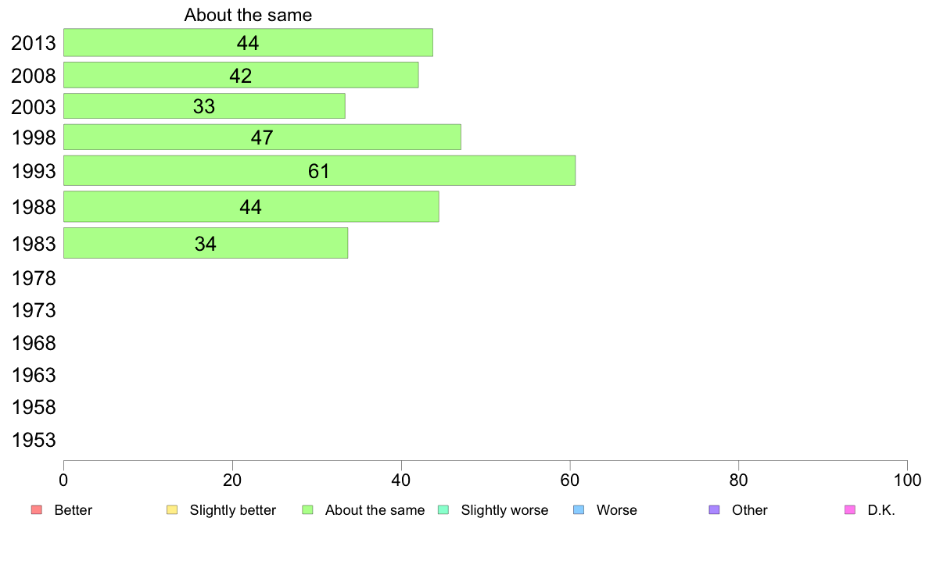The height and width of the screenshot is (575, 929).
Task: Click the 1978 year axis label
Action: (34, 278)
